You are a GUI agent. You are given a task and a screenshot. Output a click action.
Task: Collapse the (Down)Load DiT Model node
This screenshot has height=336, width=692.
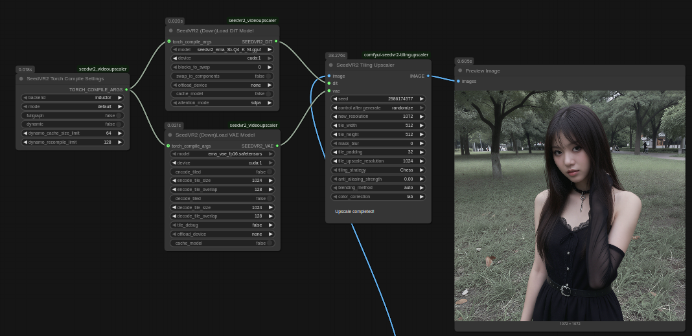pyautogui.click(x=171, y=30)
